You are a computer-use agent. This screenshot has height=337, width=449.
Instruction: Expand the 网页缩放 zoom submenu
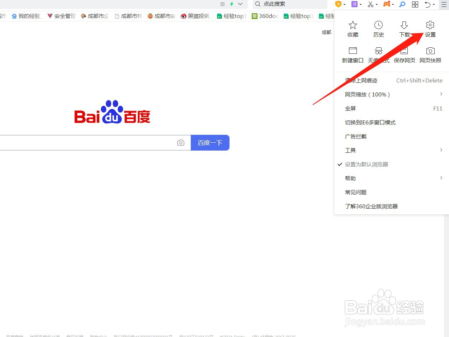(x=367, y=94)
